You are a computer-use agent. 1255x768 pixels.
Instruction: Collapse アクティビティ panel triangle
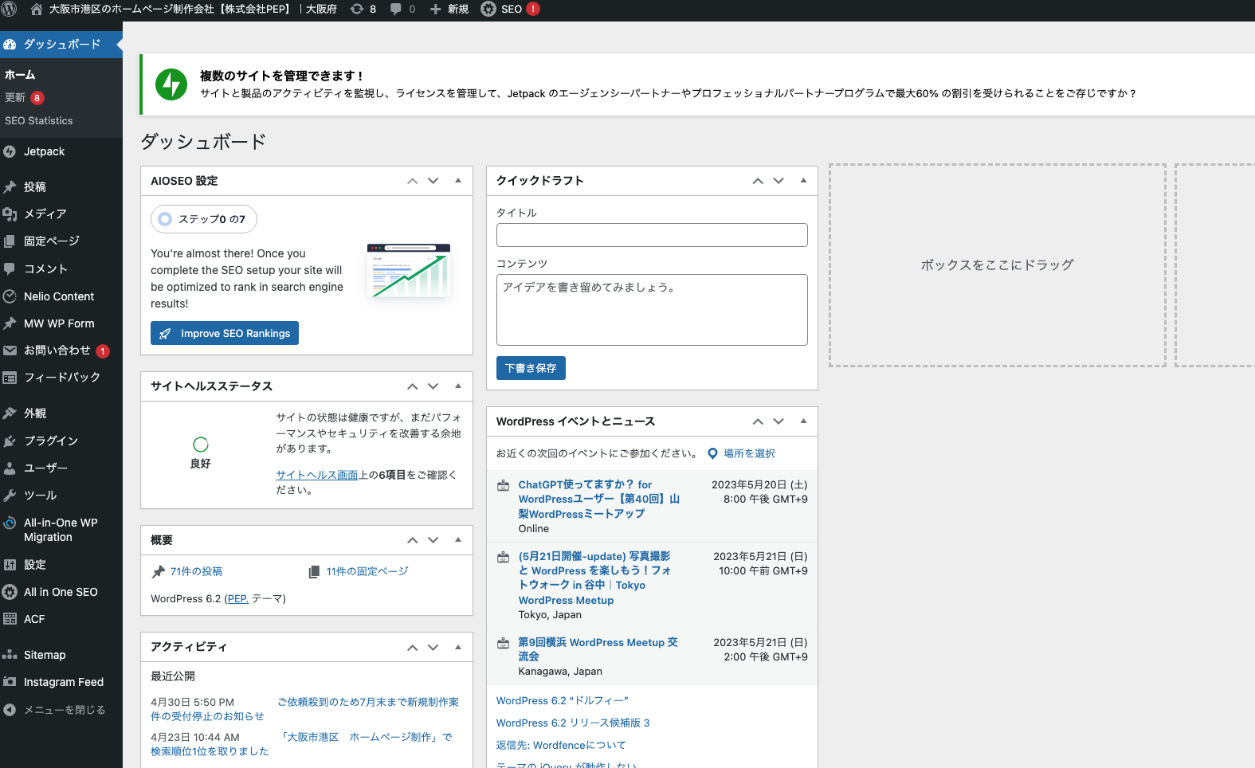[458, 647]
